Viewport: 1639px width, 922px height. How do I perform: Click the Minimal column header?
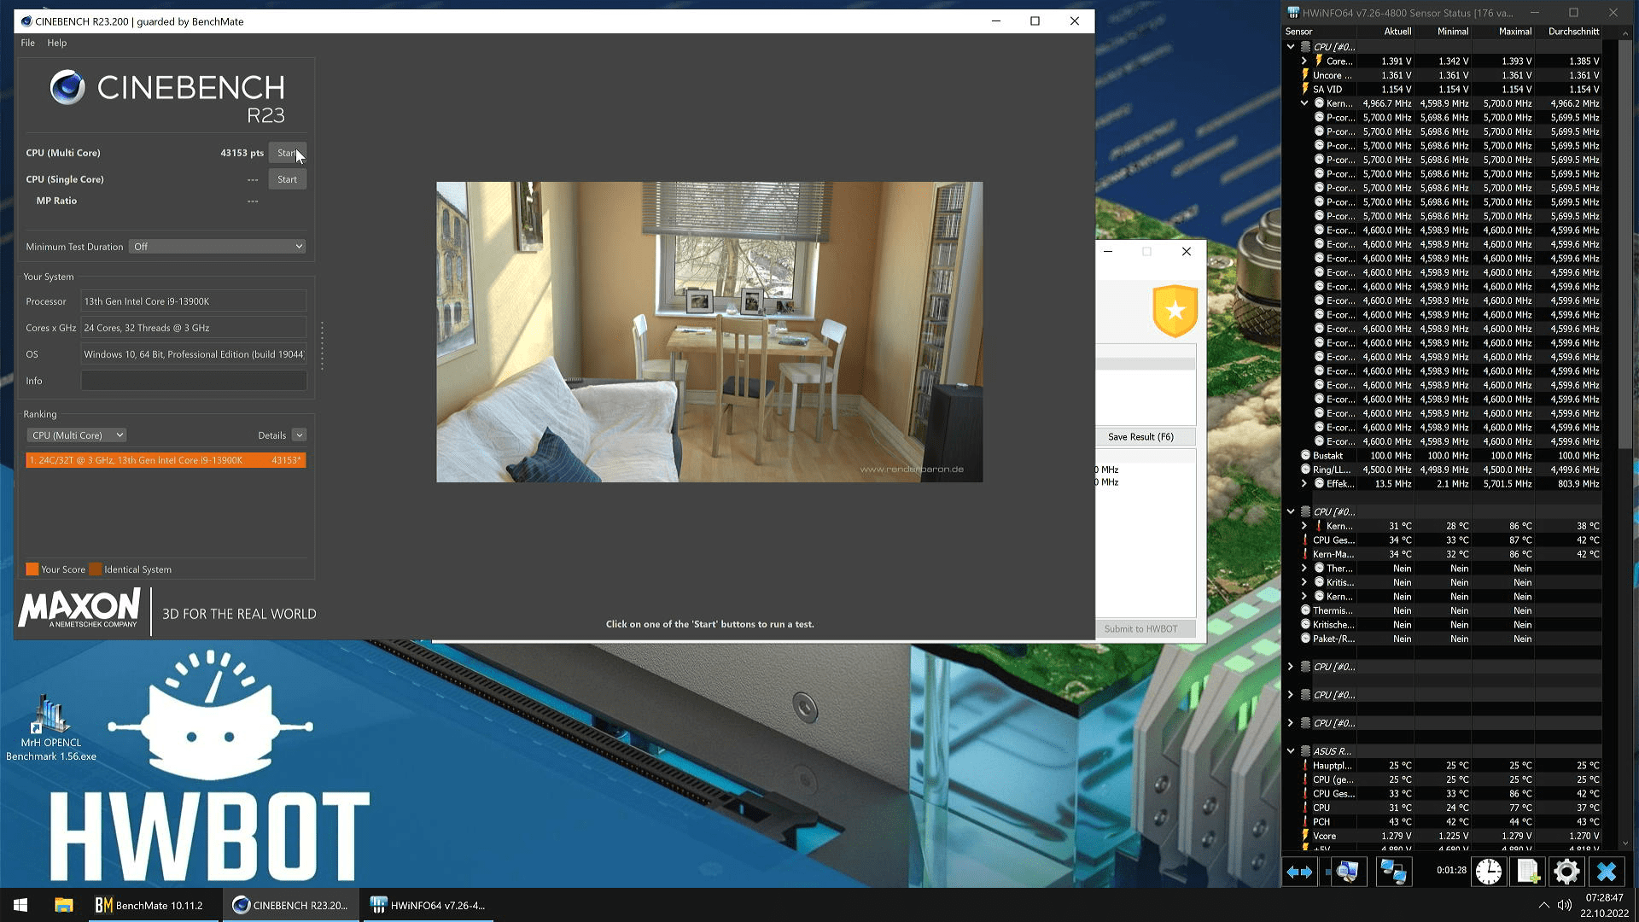click(x=1443, y=32)
